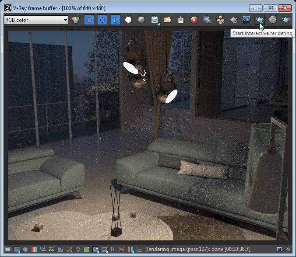Activate region render teapot icon
Screen dimensions: 296x257
[233, 20]
